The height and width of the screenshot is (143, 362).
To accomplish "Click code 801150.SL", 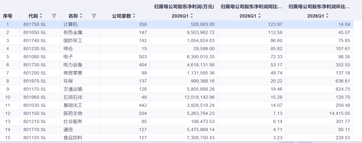I will coord(35,113).
